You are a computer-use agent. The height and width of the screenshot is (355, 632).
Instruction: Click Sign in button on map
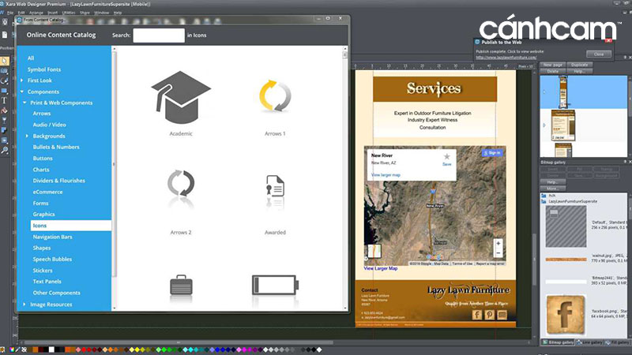click(x=492, y=153)
